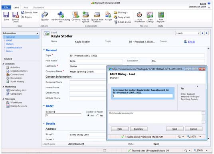The image size is (214, 154).
Task: E-mail a Link to lead
Action: point(123,22)
